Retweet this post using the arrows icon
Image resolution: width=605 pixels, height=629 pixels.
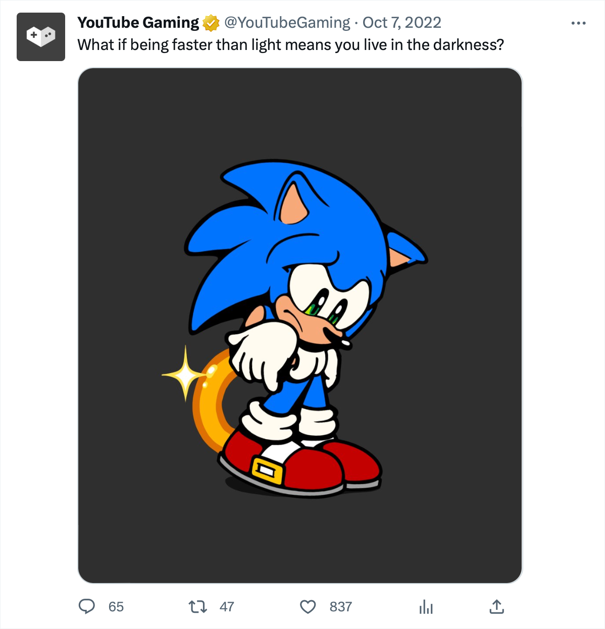(x=197, y=606)
